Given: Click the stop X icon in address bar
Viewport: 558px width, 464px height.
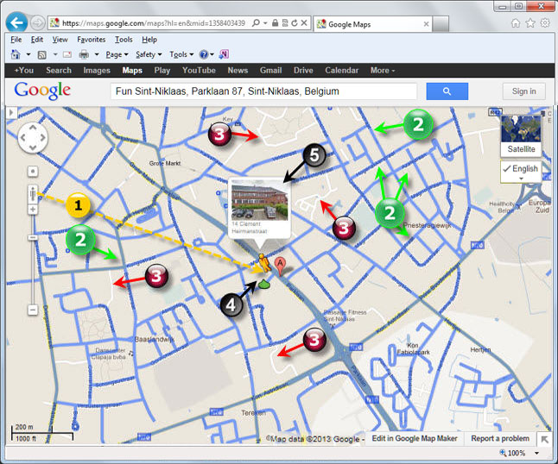Looking at the screenshot, I should coord(304,23).
